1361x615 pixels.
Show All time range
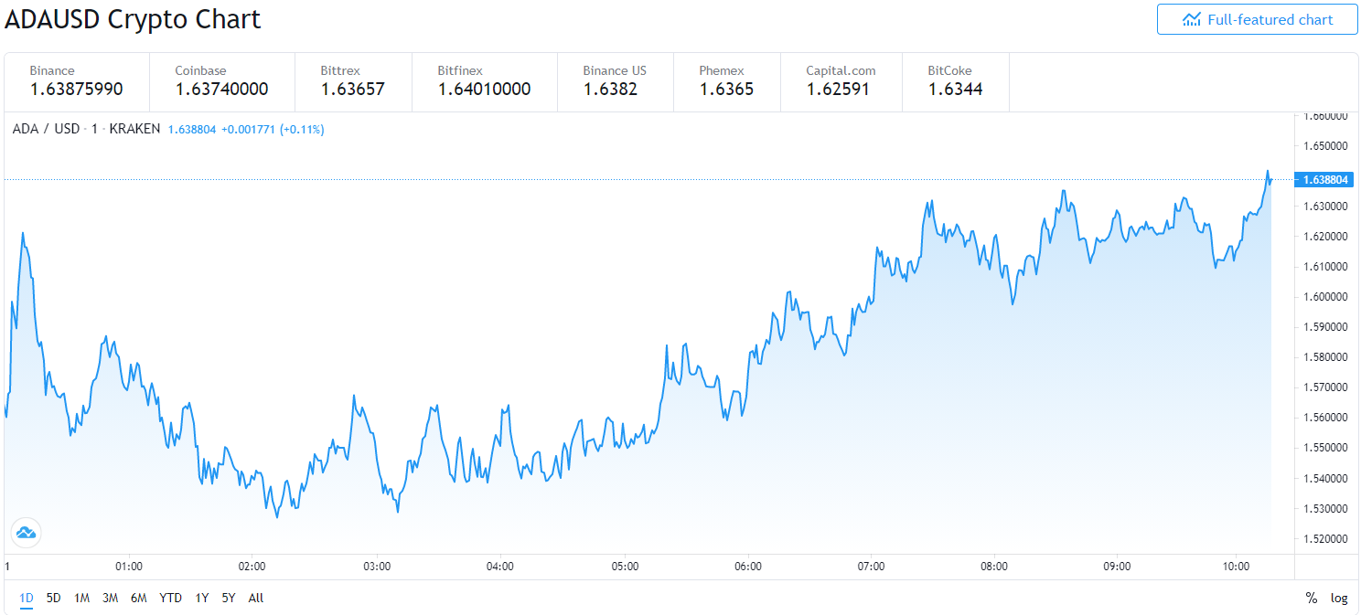pos(256,598)
